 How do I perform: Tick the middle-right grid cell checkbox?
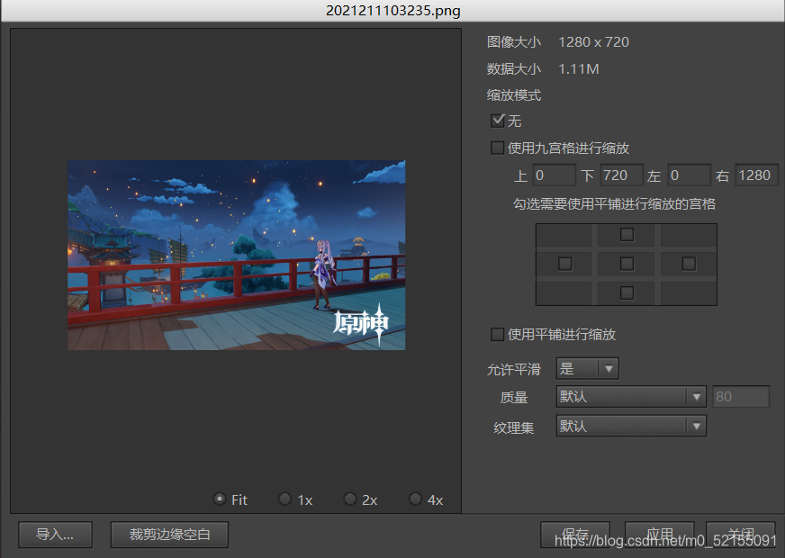click(689, 264)
